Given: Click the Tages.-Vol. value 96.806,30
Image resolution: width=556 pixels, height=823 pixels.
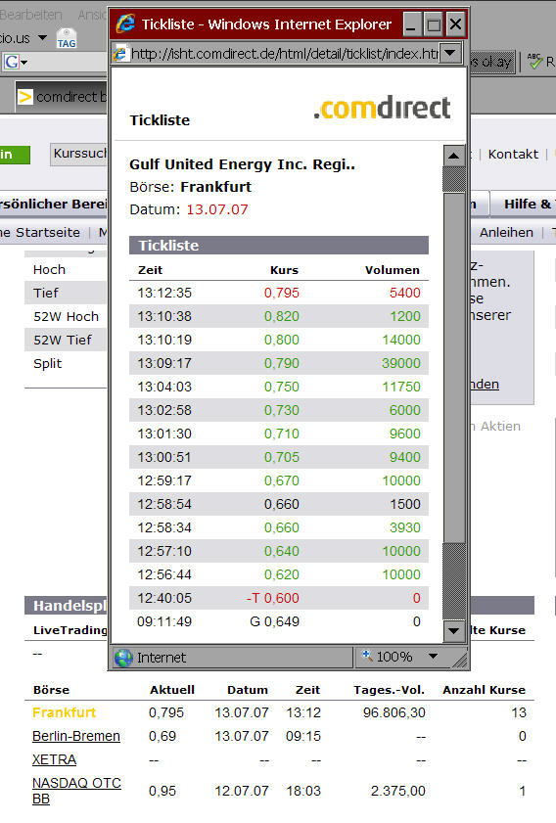Looking at the screenshot, I should click(x=394, y=712).
